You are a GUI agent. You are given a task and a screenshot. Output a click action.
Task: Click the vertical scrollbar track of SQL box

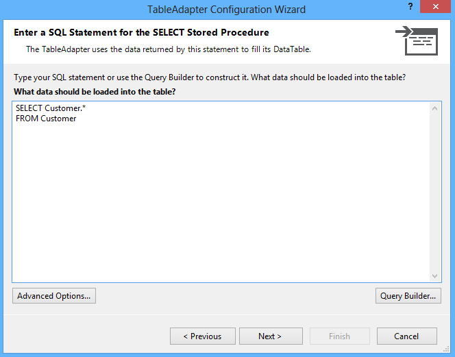[434, 192]
